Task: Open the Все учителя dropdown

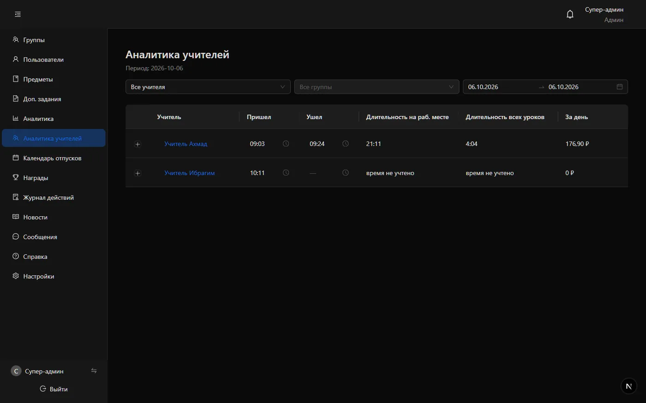Action: click(x=208, y=87)
